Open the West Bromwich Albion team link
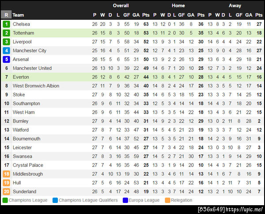The height and width of the screenshot is (214, 265). [36, 86]
